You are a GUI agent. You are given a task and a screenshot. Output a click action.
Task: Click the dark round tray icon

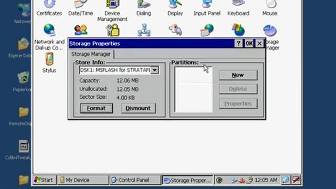(219, 180)
